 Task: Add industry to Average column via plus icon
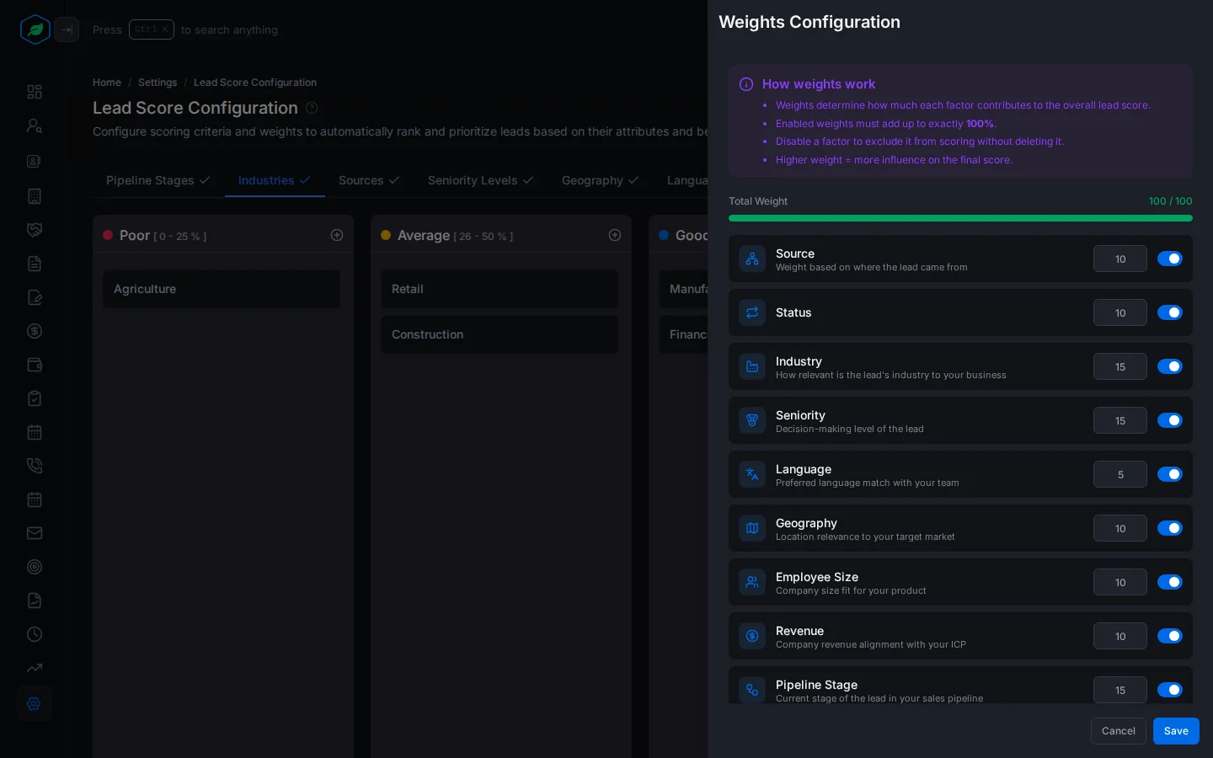pos(615,235)
